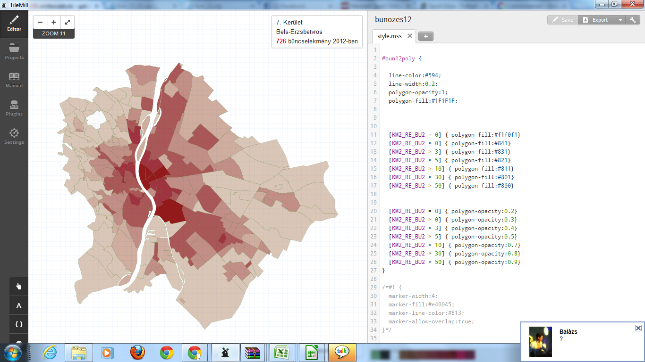Open the Manual book icon

pos(14,80)
